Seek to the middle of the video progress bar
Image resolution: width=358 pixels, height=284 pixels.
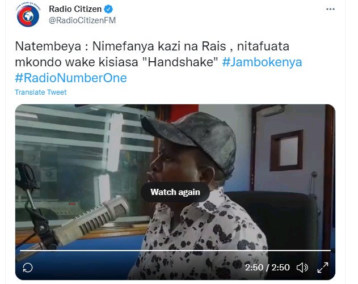point(175,251)
